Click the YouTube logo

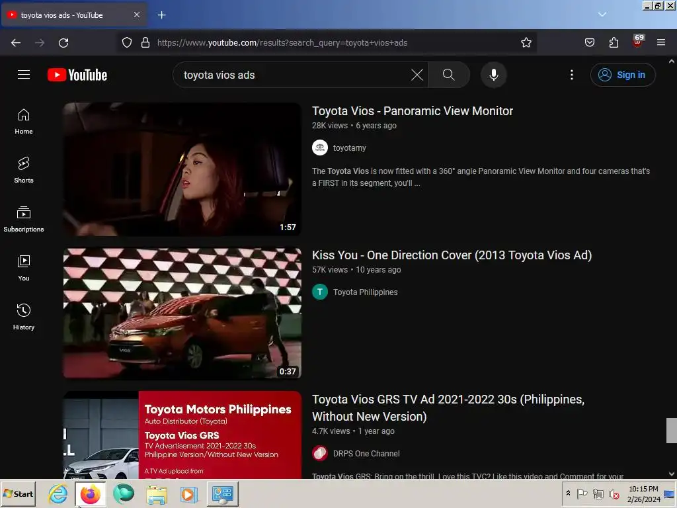tap(77, 75)
